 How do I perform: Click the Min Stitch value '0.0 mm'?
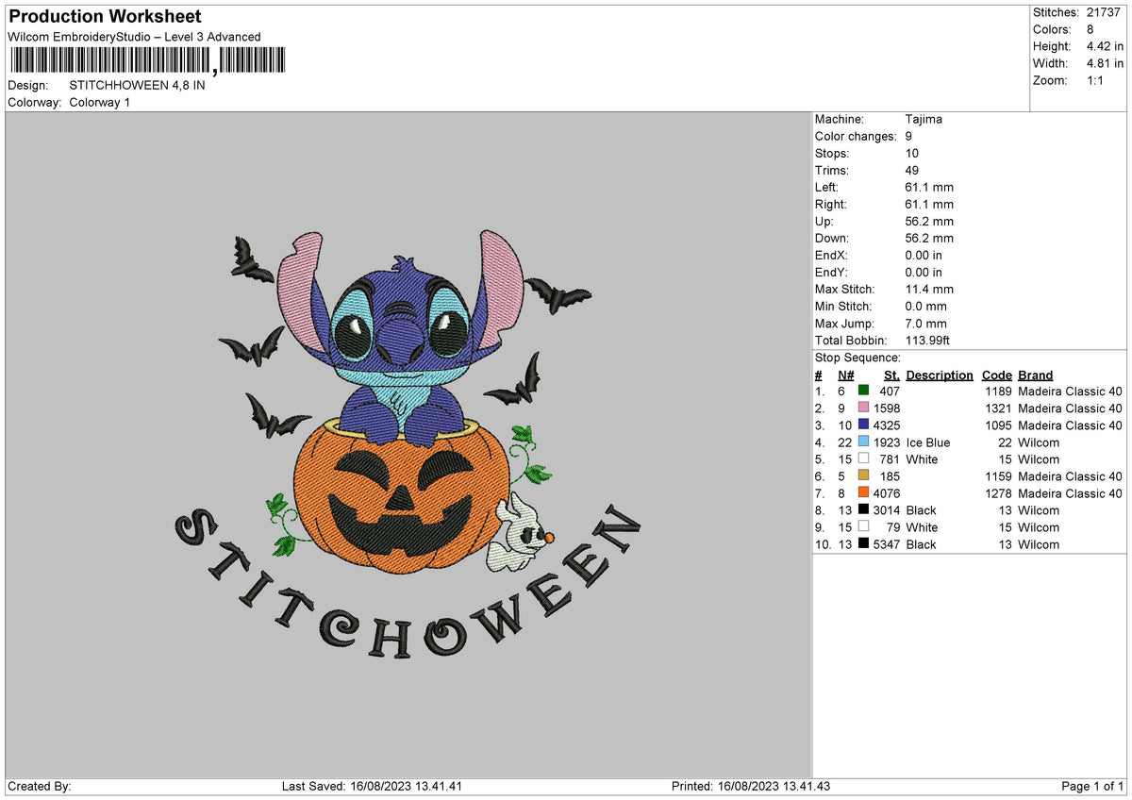pyautogui.click(x=925, y=306)
